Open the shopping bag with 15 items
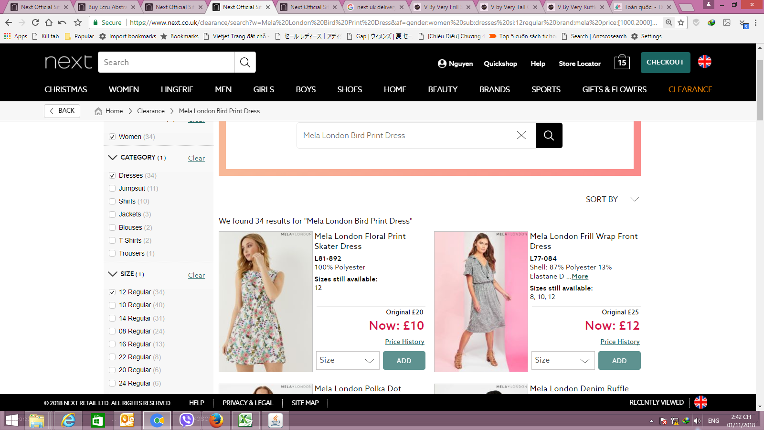764x430 pixels. (x=622, y=62)
